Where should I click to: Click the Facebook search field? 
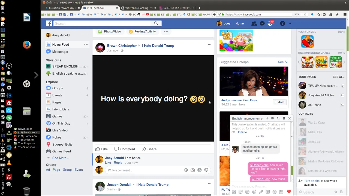103,23
